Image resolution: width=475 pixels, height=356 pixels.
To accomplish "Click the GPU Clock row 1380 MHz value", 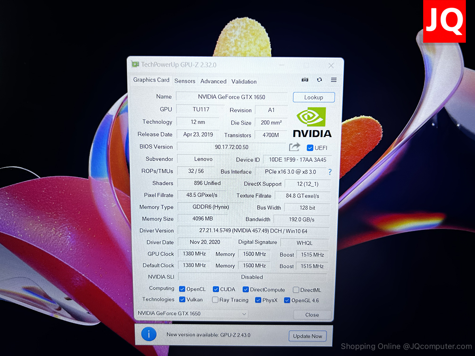I will point(194,254).
